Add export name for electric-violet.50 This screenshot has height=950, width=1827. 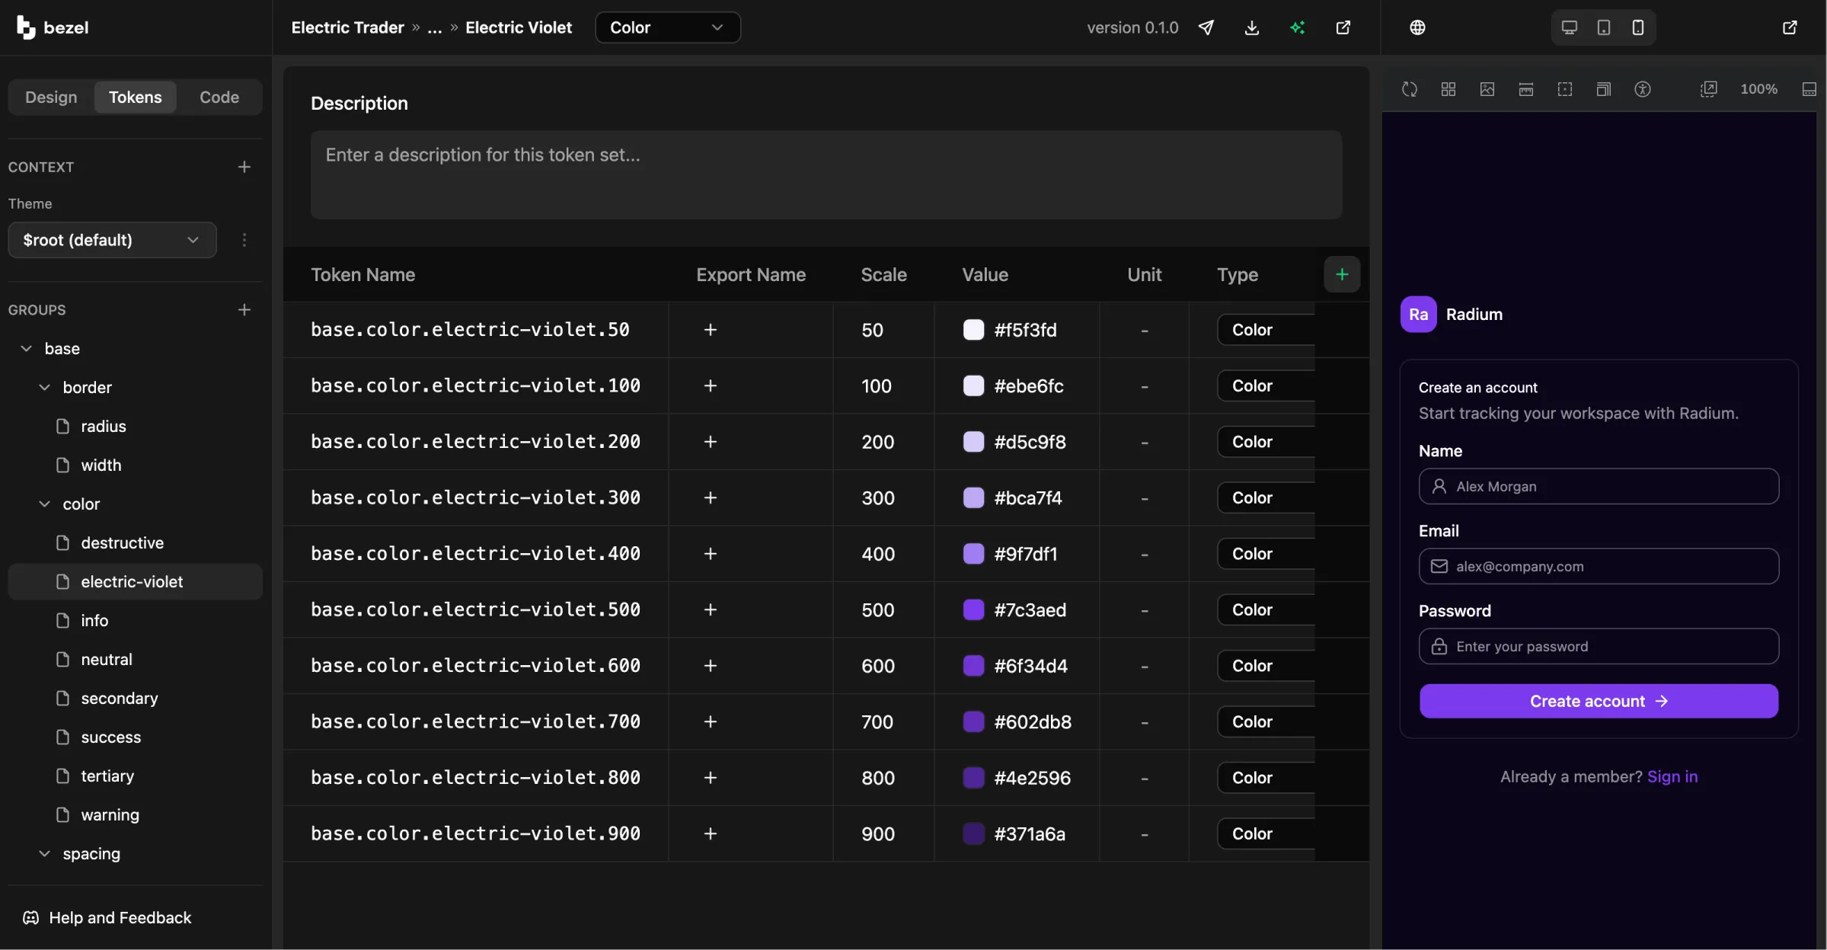click(711, 330)
